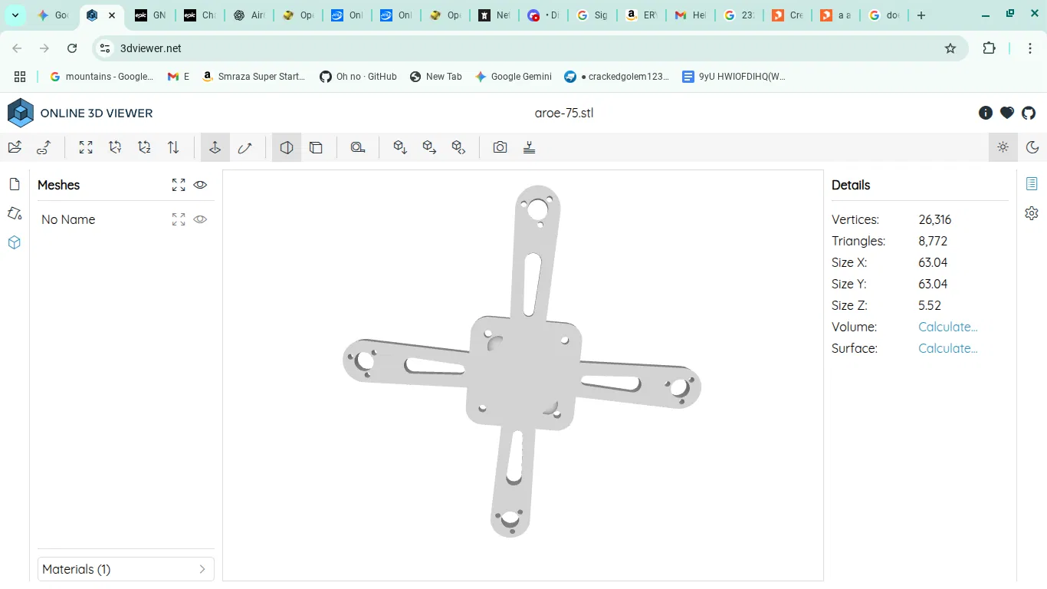Hide the No Name mesh
The height and width of the screenshot is (589, 1047).
pyautogui.click(x=200, y=219)
